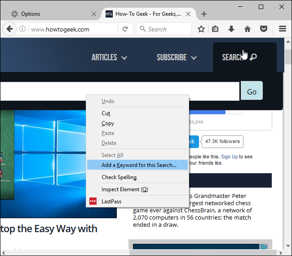292x256 pixels.
Task: Click the ad choices icon
Action: point(264,247)
